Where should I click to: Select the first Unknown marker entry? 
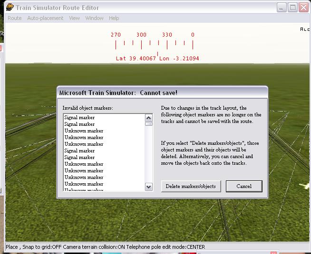click(x=84, y=131)
